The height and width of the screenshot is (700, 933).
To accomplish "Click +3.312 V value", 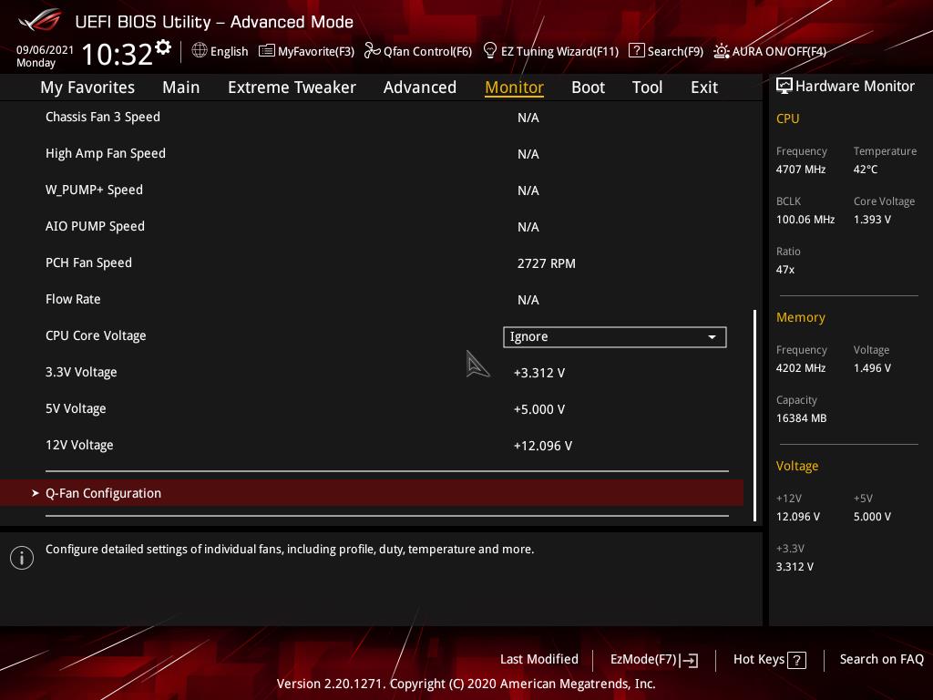I will coord(539,373).
